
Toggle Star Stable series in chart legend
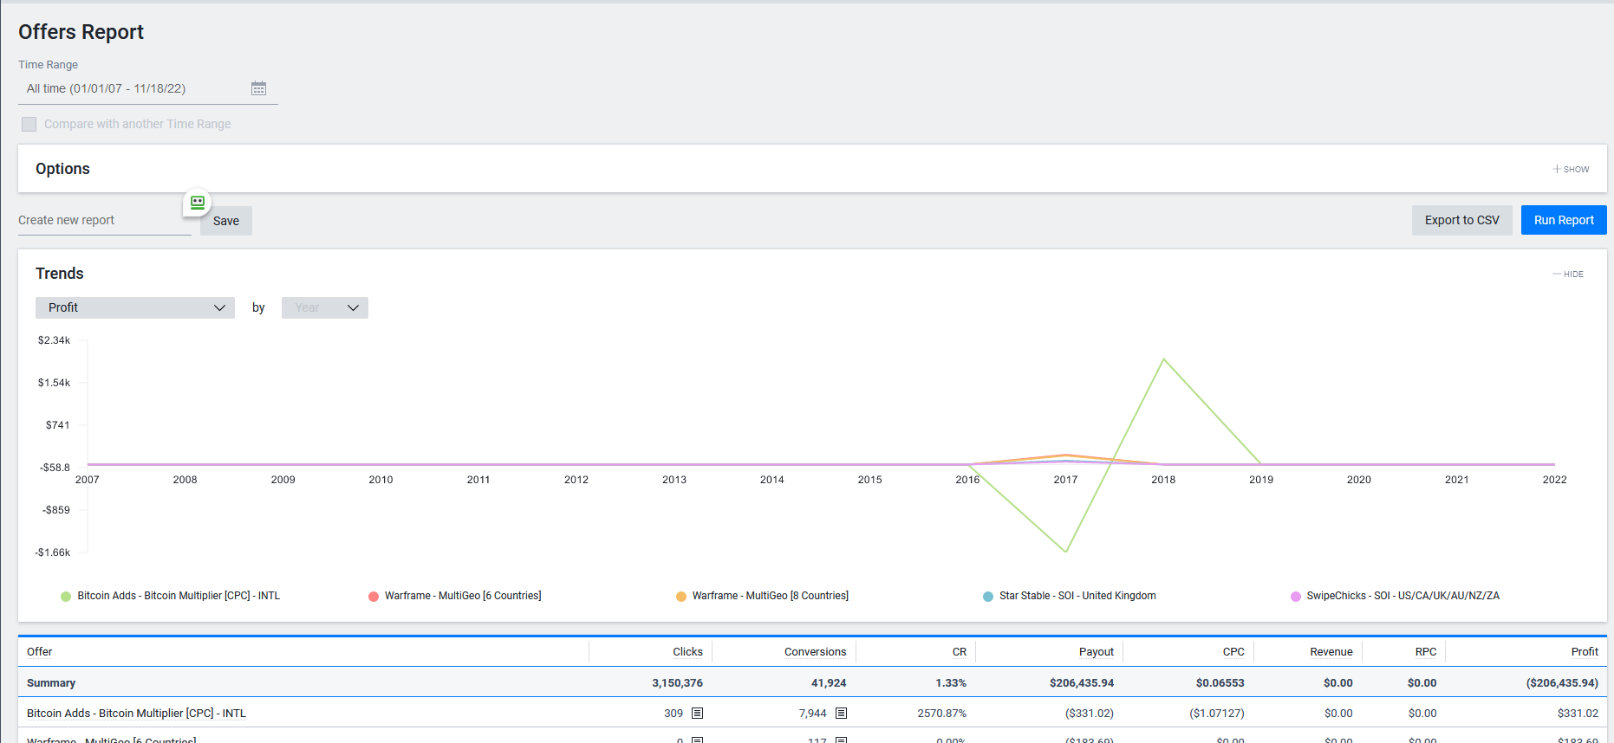[x=1077, y=596]
